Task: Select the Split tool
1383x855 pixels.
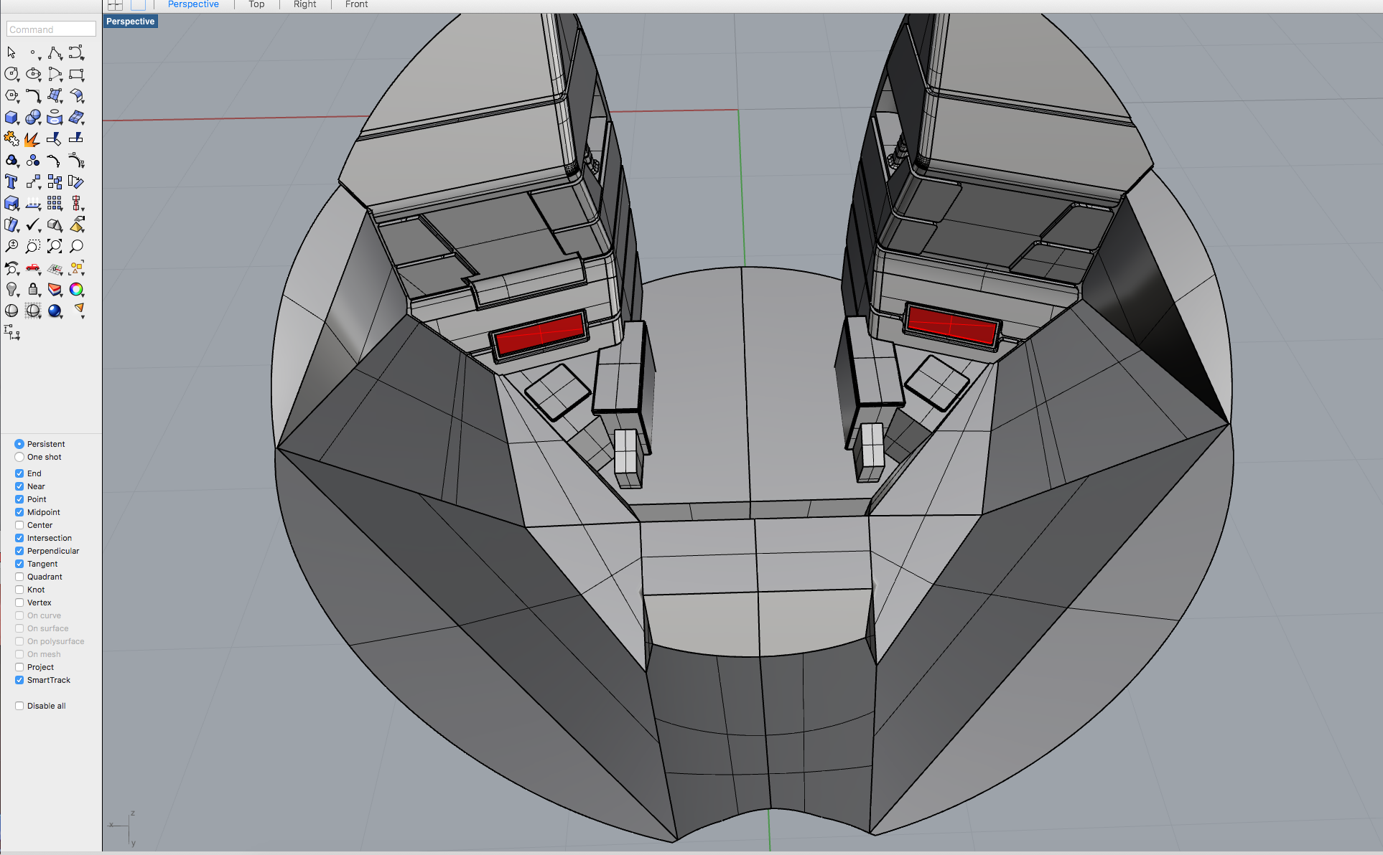Action: pyautogui.click(x=76, y=138)
